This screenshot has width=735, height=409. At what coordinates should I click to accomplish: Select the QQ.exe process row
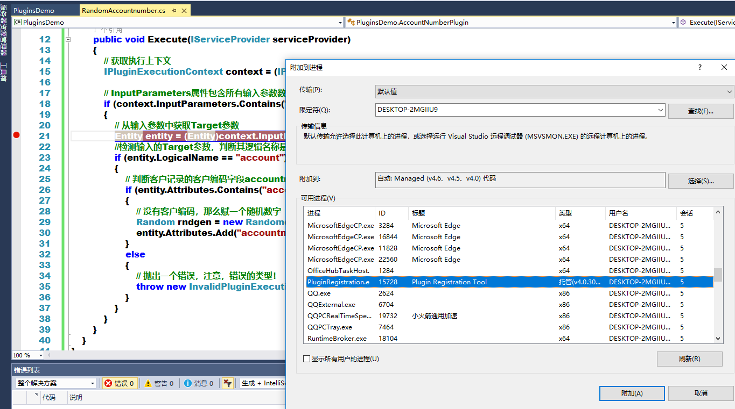pyautogui.click(x=508, y=293)
